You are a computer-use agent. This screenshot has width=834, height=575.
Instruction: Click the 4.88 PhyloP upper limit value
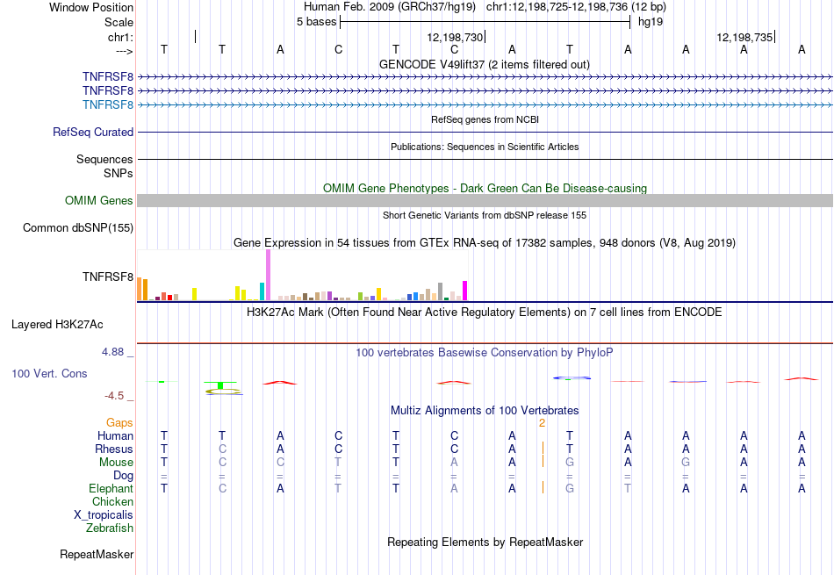tap(112, 352)
